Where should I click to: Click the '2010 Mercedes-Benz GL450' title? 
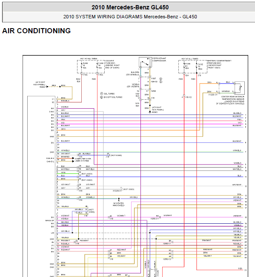[x=130, y=7]
